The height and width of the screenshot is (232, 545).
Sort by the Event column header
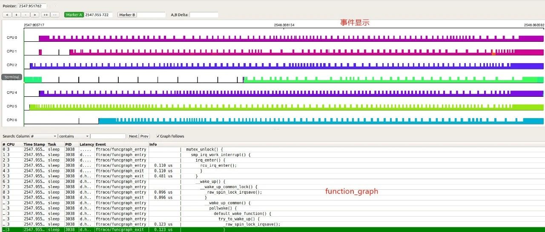point(121,144)
